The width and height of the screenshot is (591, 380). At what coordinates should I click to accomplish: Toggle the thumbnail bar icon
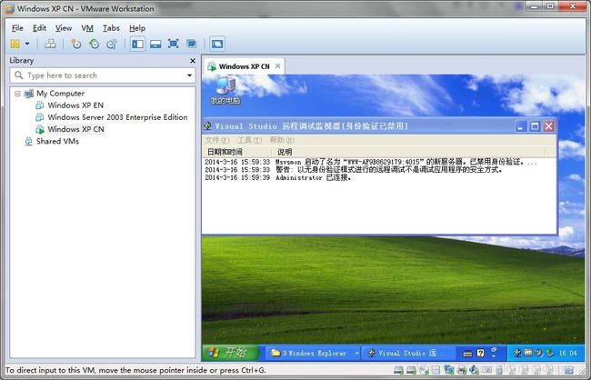(155, 45)
